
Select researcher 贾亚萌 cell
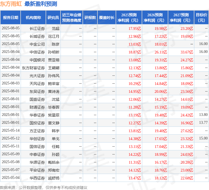click(x=54, y=60)
